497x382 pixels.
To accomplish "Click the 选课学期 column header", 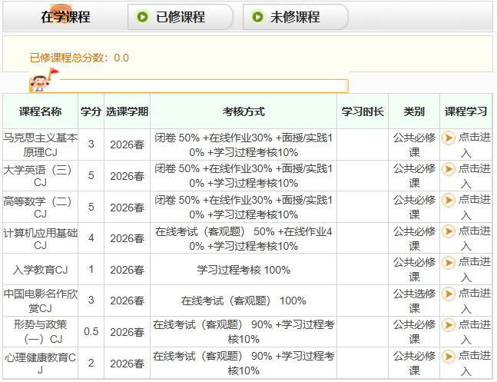I will click(x=127, y=111).
